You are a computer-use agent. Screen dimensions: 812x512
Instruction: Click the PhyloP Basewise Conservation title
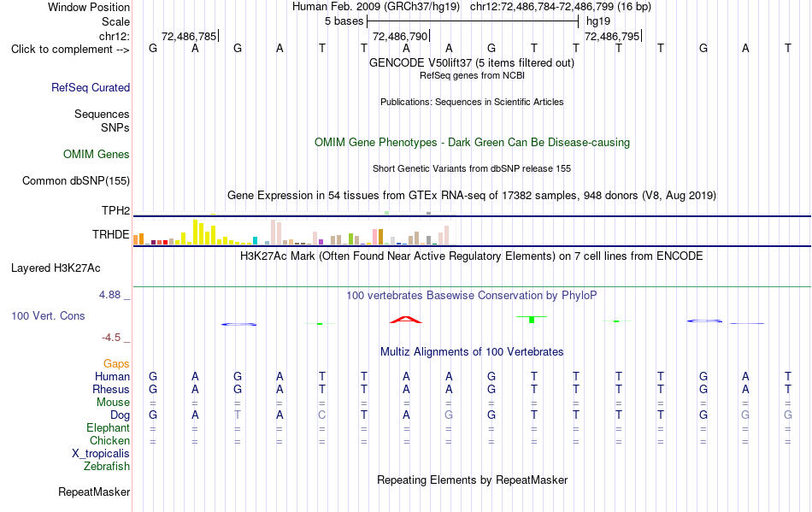pos(472,296)
